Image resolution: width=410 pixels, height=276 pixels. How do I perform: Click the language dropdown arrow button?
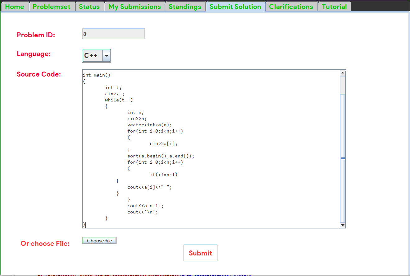point(106,56)
